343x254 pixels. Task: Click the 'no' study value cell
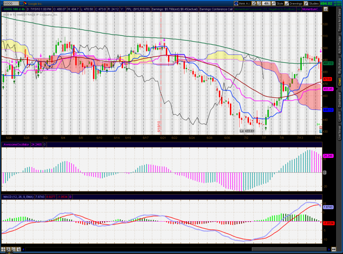(x=298, y=9)
